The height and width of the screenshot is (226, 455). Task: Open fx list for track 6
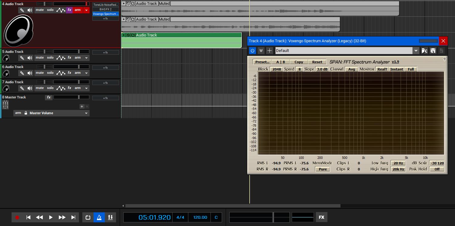point(70,73)
